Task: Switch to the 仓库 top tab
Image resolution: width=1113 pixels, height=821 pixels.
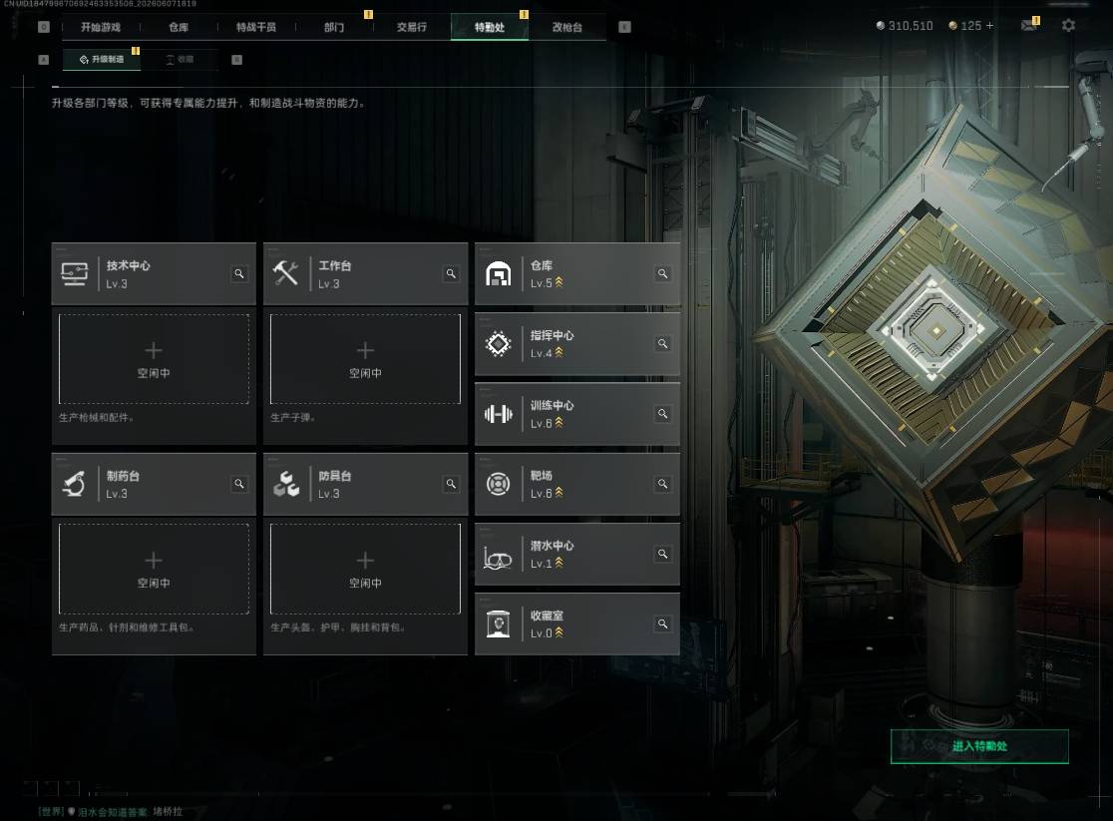Action: pyautogui.click(x=179, y=27)
